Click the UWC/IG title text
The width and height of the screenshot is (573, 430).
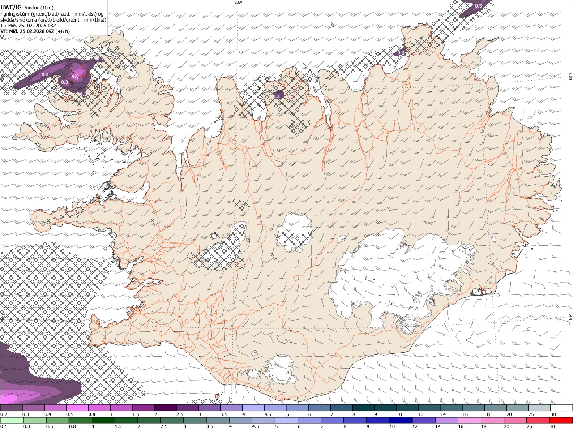pos(10,8)
